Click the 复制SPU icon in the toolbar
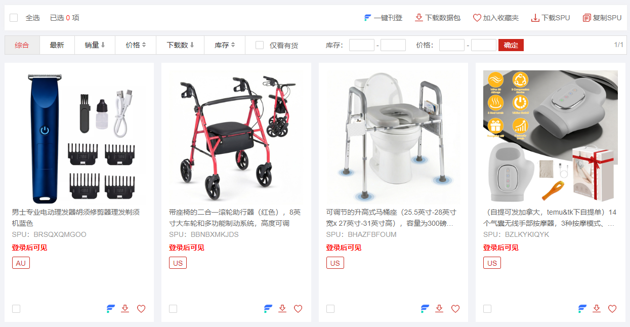This screenshot has width=630, height=327. point(586,18)
